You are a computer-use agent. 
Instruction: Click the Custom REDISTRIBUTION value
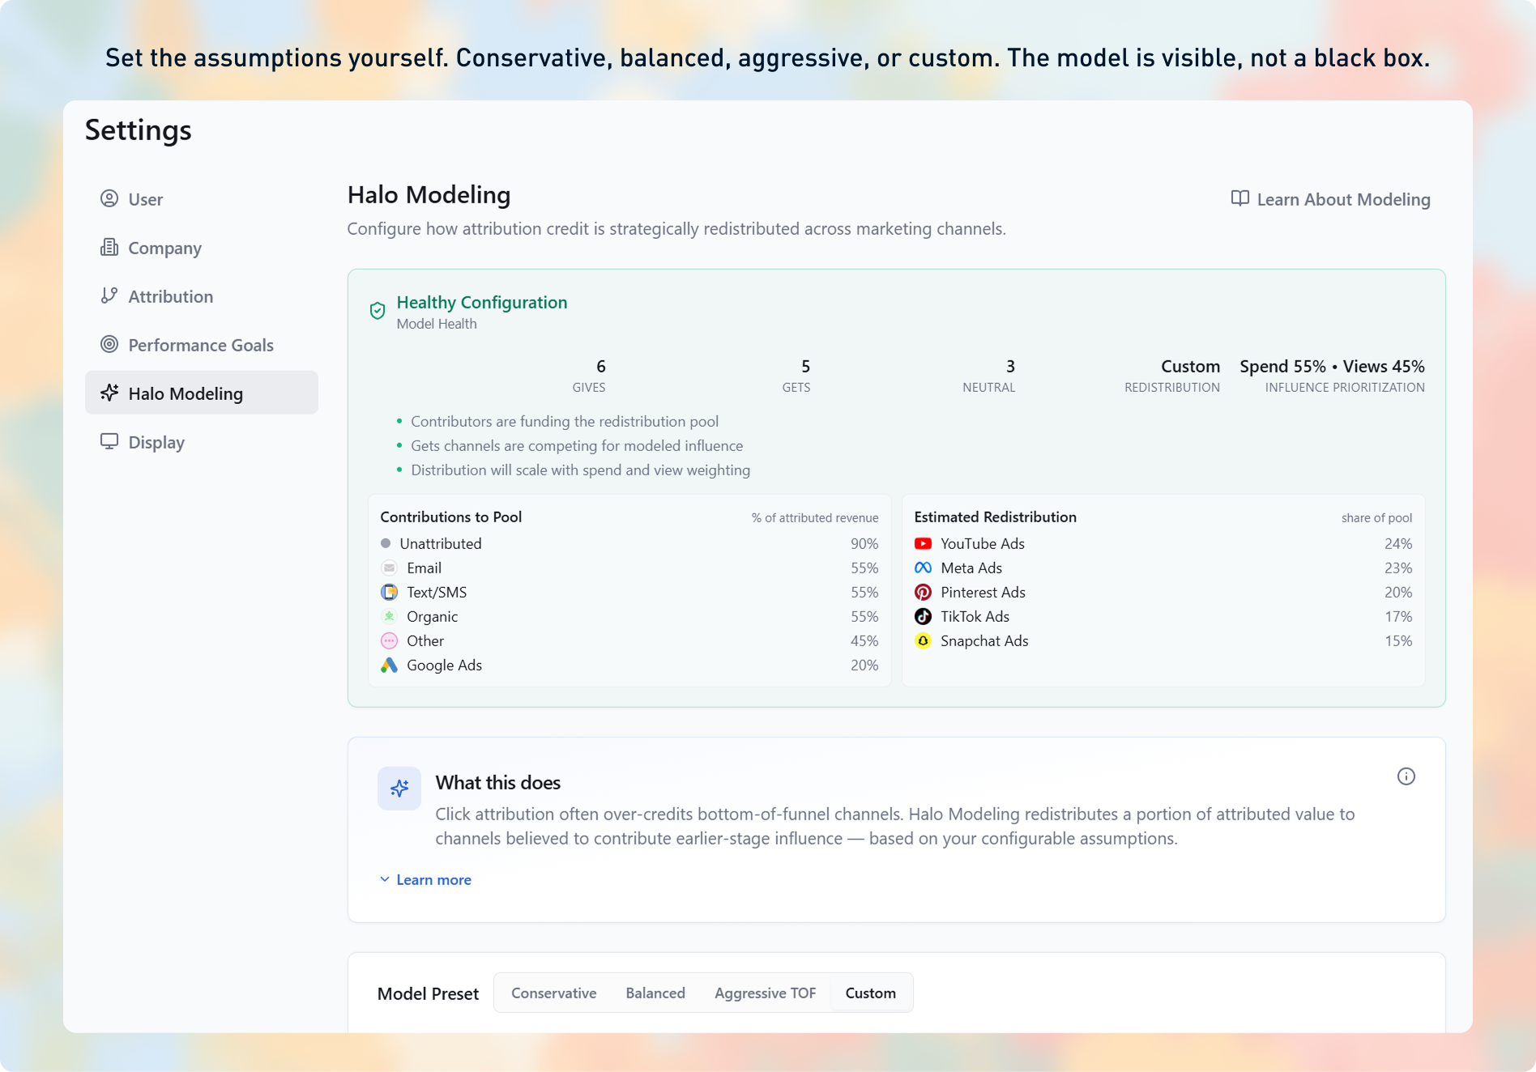(x=1190, y=366)
